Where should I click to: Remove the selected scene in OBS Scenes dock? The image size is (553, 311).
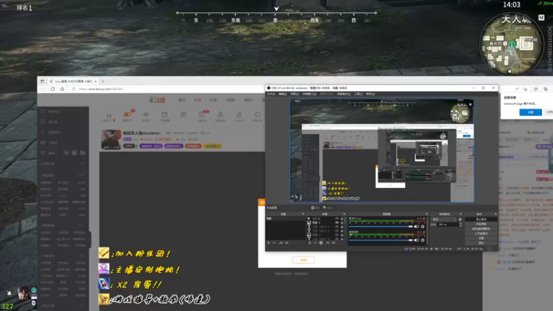point(274,243)
